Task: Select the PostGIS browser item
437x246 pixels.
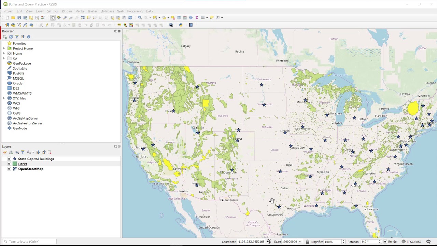Action: pos(18,73)
